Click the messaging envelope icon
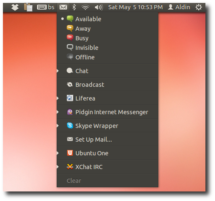The height and width of the screenshot is (201, 215). [x=63, y=7]
